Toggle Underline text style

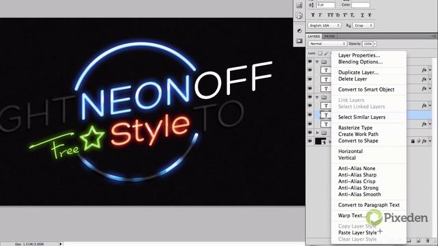point(362,15)
